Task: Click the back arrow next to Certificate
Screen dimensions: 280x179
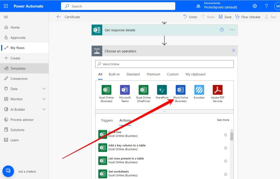Action: [x=59, y=17]
